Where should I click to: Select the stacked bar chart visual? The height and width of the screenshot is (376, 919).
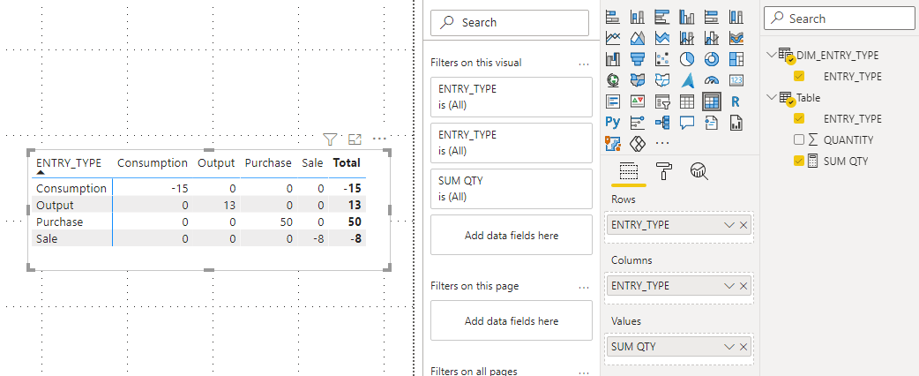613,17
